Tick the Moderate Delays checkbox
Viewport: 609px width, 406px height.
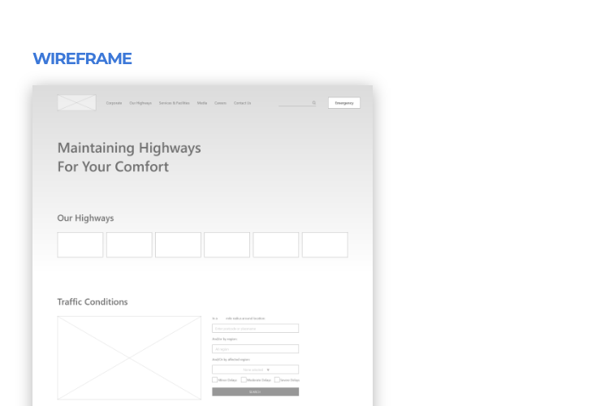coord(244,379)
